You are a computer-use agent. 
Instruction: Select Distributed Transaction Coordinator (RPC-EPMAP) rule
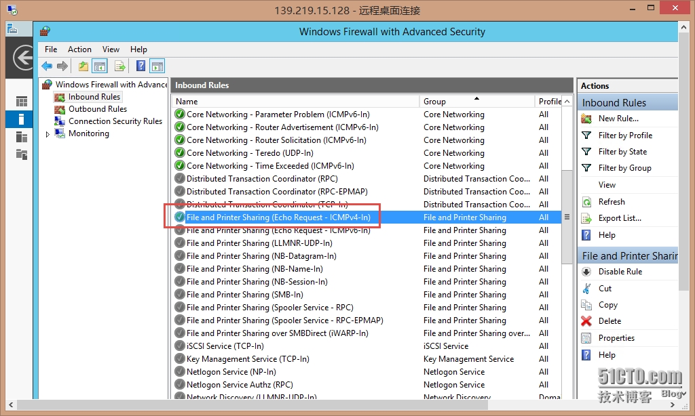[277, 192]
